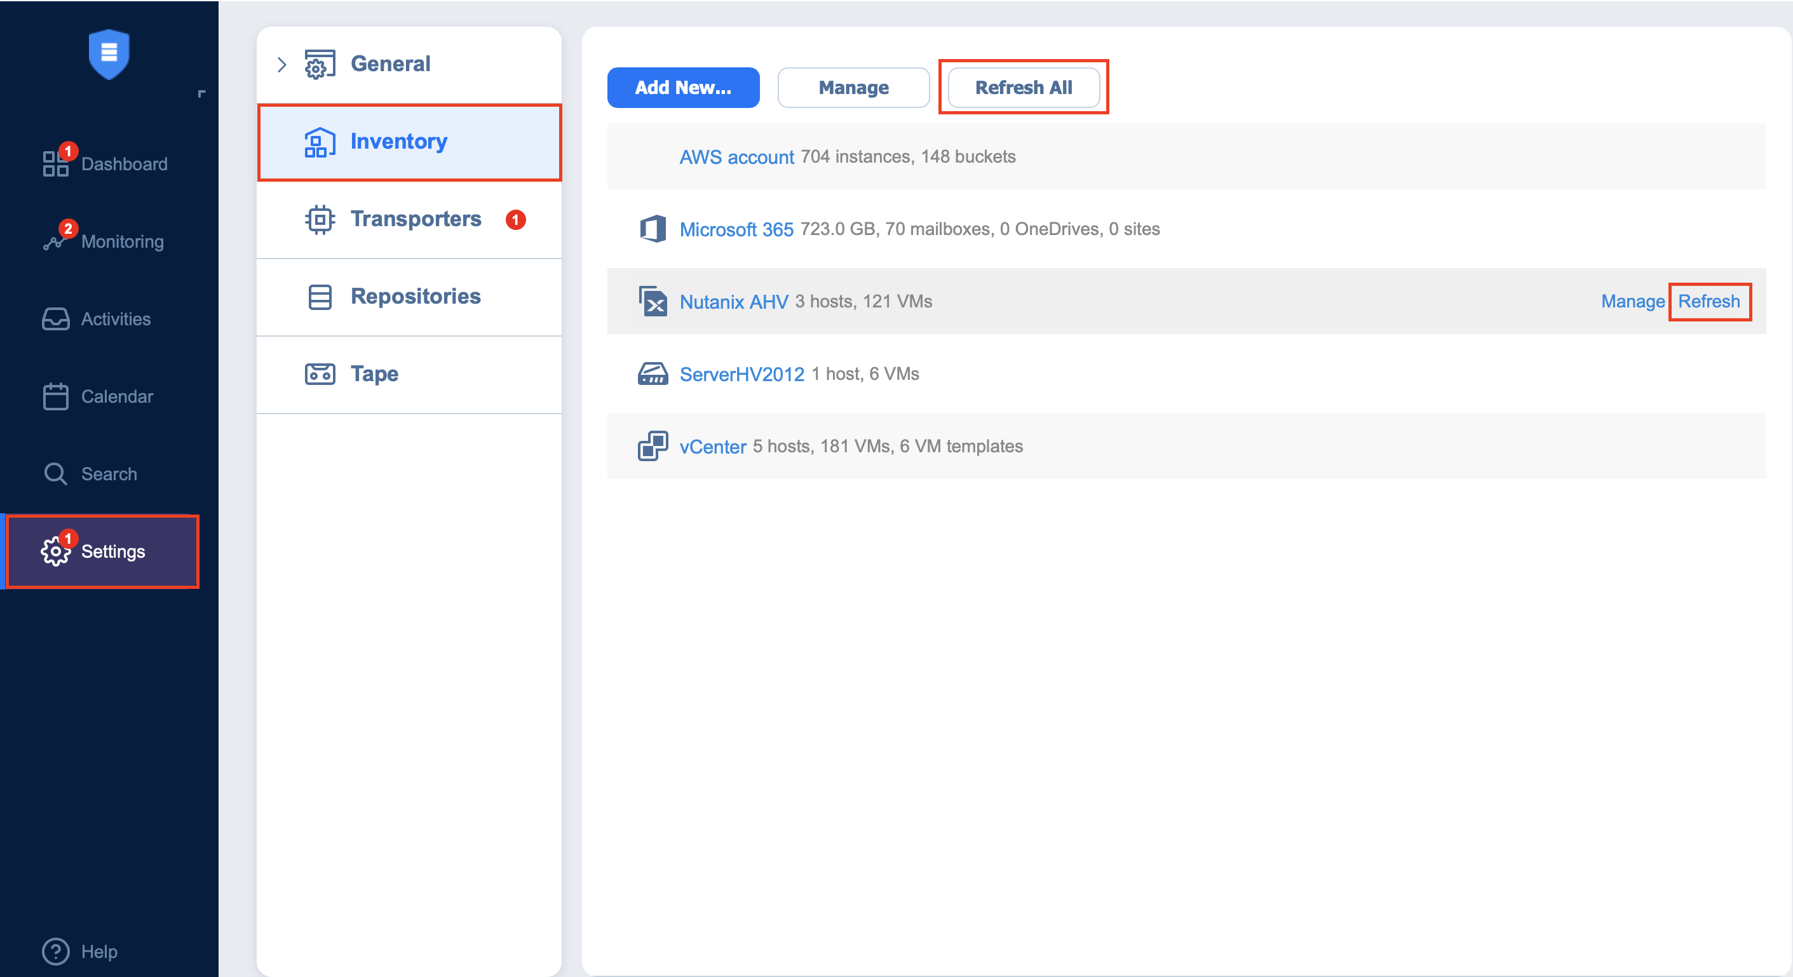This screenshot has width=1793, height=977.
Task: Open the AWS account inventory item
Action: pos(736,156)
